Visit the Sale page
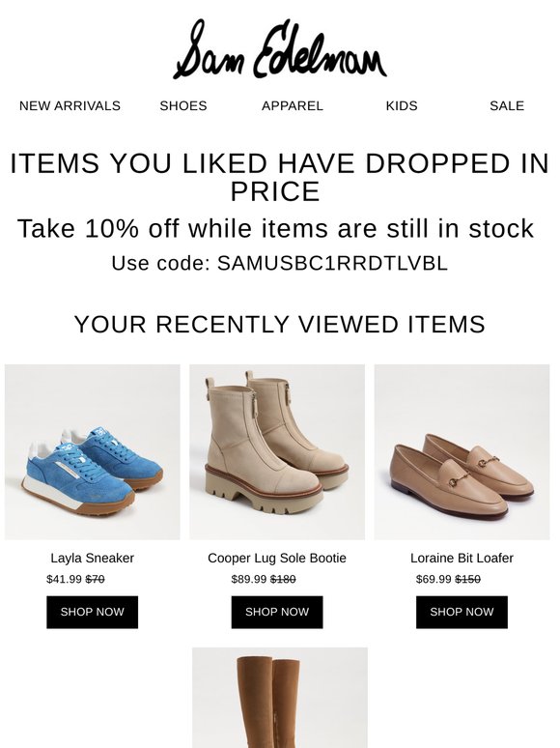Image resolution: width=560 pixels, height=748 pixels. [x=507, y=106]
